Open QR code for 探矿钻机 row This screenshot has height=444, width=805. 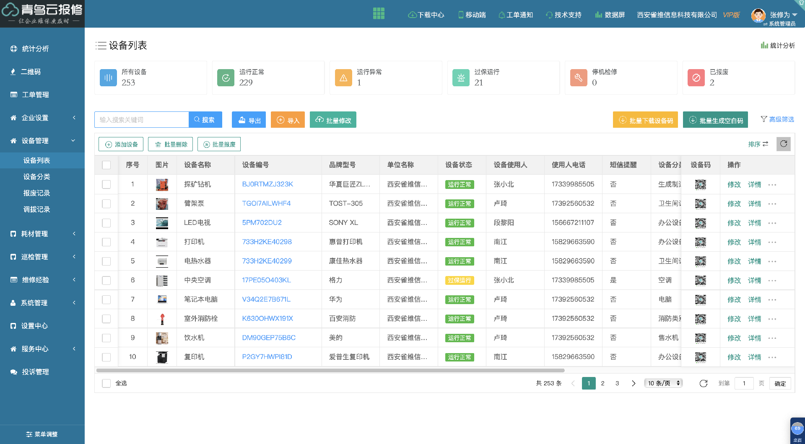(x=700, y=184)
